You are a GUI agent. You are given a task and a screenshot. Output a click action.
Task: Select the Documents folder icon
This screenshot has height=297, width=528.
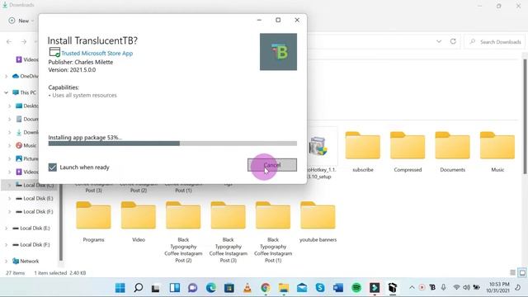click(x=452, y=145)
